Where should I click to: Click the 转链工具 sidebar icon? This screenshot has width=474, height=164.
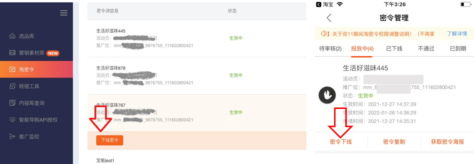coord(12,86)
